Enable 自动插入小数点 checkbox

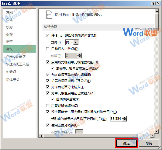48,49
